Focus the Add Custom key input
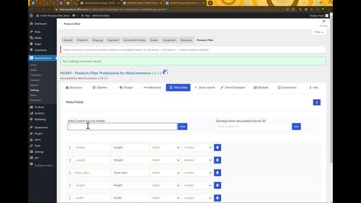 (122, 126)
